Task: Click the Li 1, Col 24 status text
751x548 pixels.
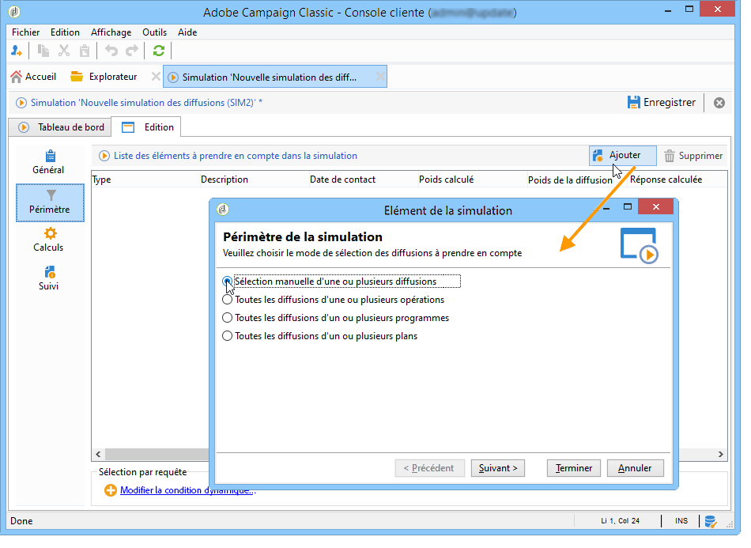Action: [x=621, y=521]
